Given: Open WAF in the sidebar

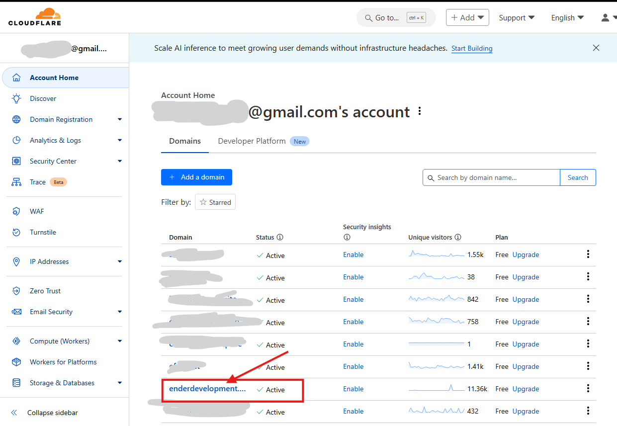Looking at the screenshot, I should (37, 211).
